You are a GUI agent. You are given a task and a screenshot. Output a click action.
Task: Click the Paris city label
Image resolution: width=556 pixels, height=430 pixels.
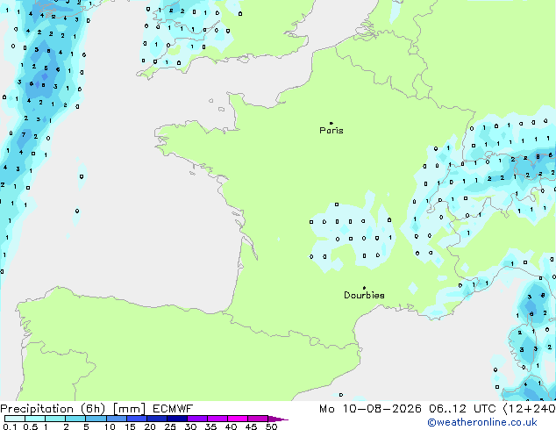coord(331,131)
